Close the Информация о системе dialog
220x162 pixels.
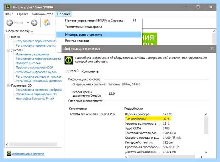(x=212, y=49)
